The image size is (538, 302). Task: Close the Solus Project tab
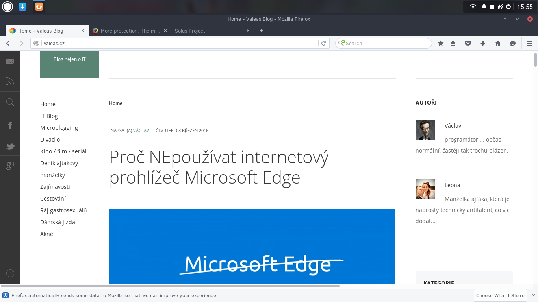248,31
